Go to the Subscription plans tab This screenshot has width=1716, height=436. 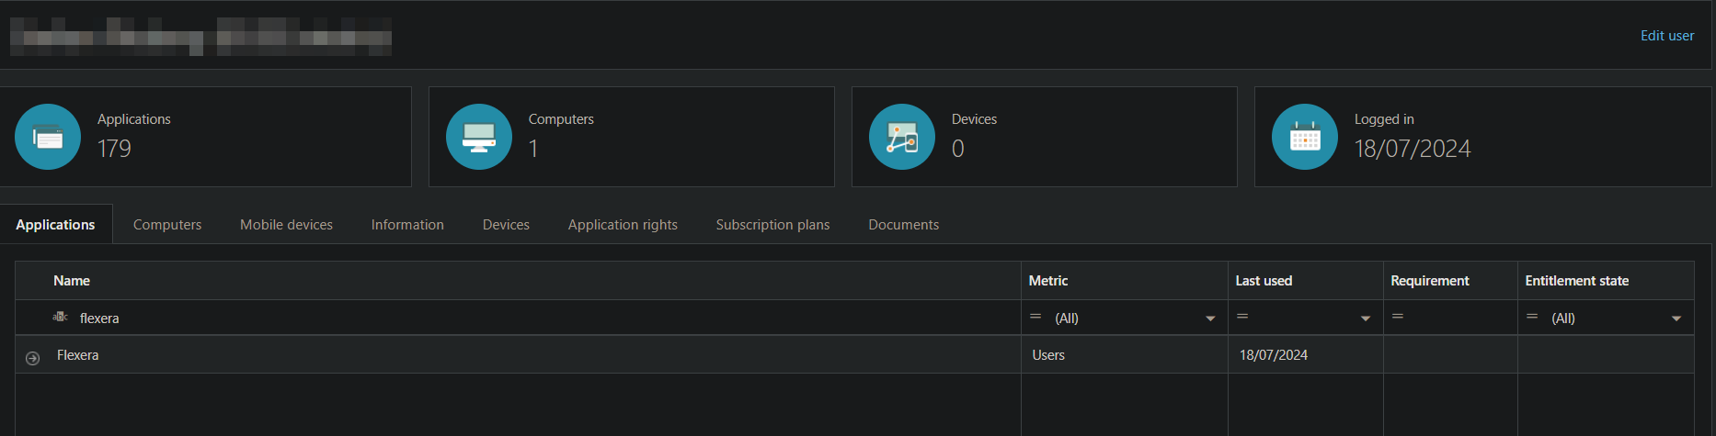[x=772, y=225]
